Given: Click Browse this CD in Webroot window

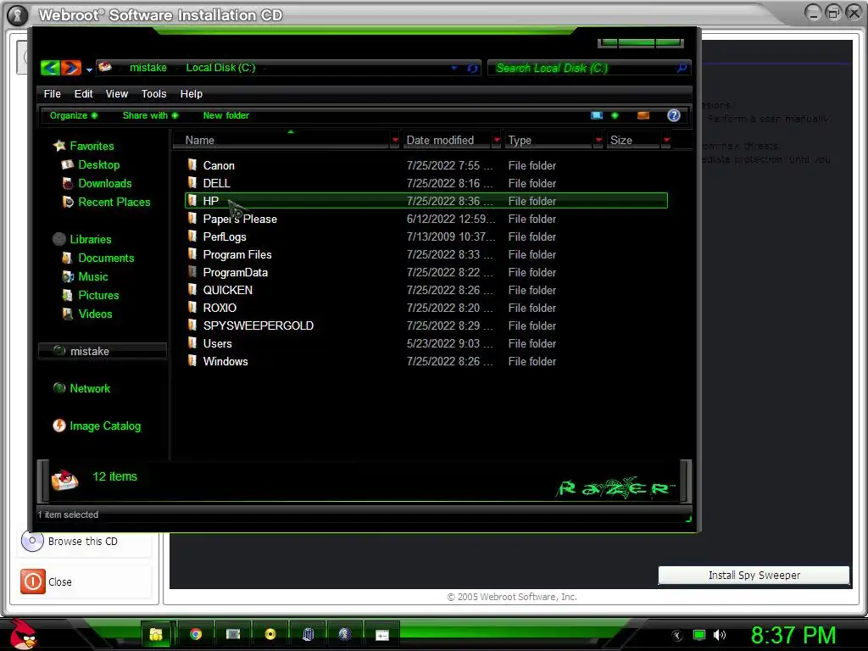Looking at the screenshot, I should coord(82,542).
